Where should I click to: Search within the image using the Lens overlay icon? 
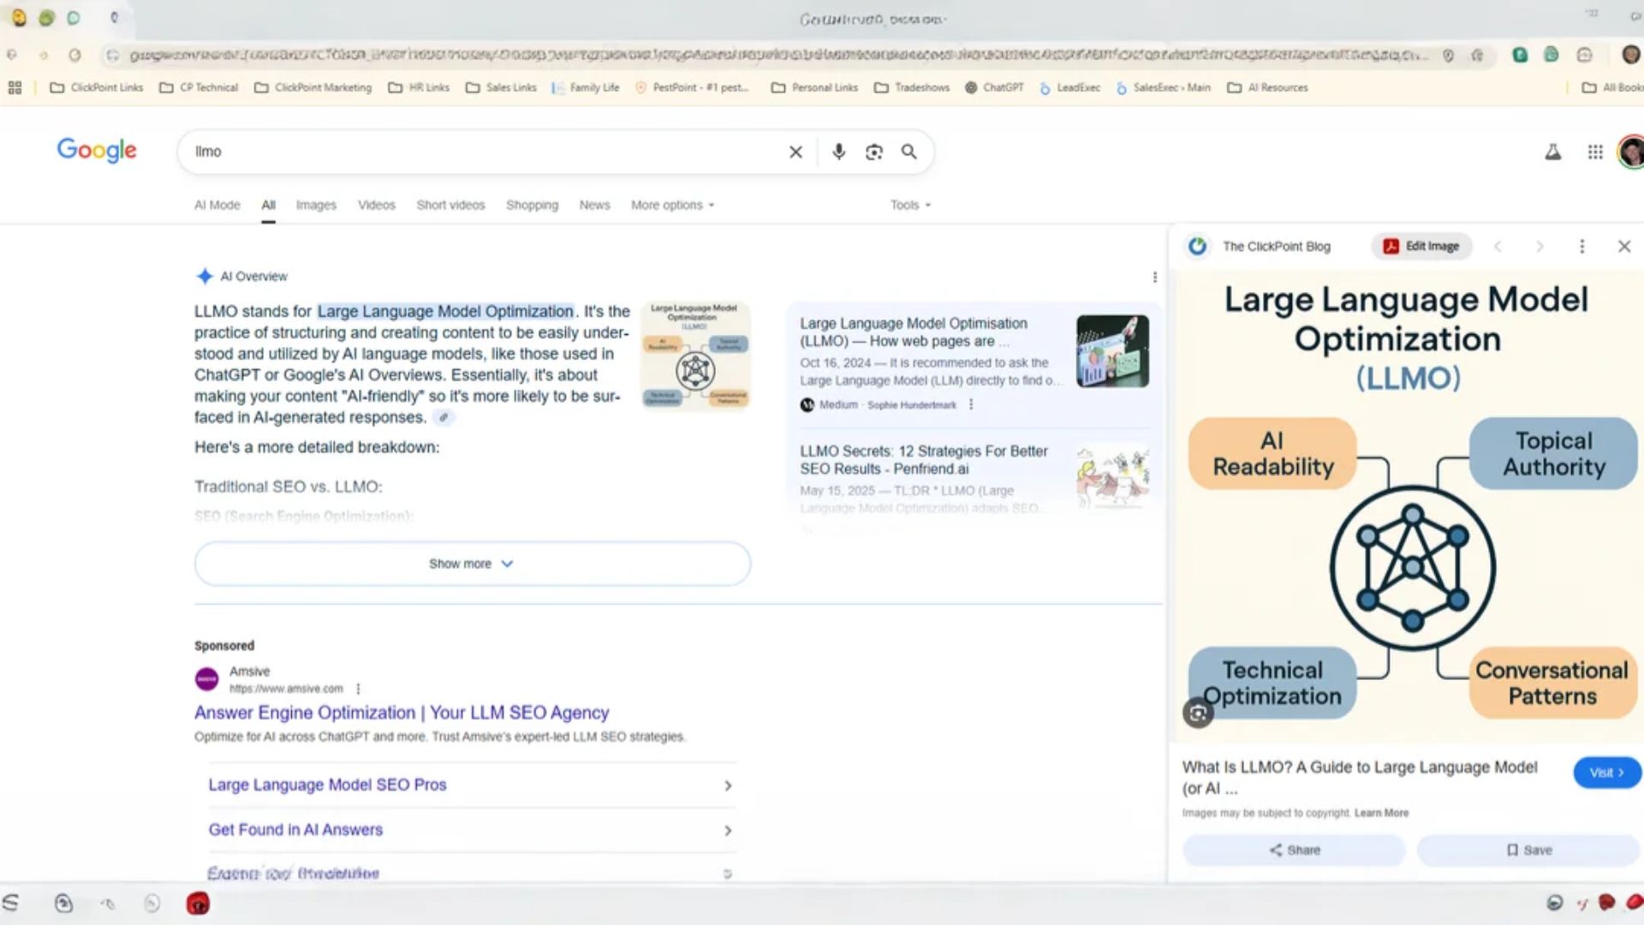point(1197,712)
